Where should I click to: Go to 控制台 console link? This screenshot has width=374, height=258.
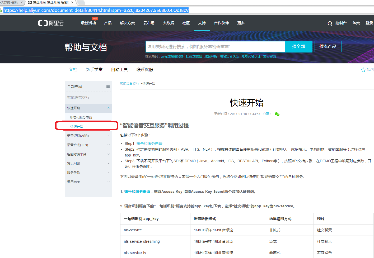[341, 23]
